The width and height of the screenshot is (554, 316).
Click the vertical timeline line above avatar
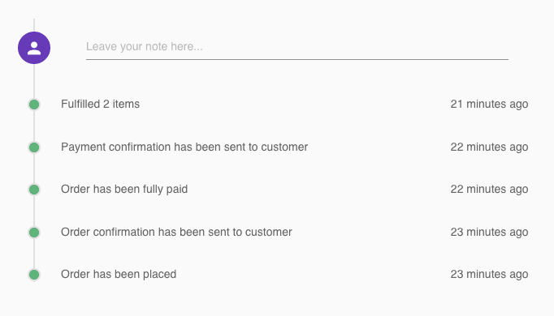pyautogui.click(x=34, y=25)
